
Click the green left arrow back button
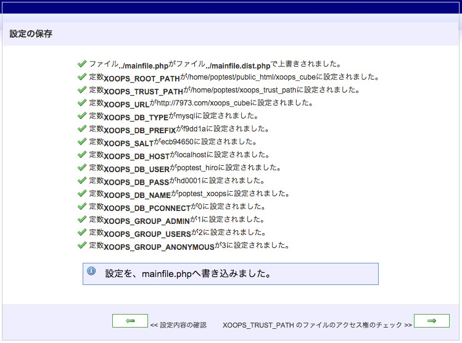pyautogui.click(x=130, y=321)
